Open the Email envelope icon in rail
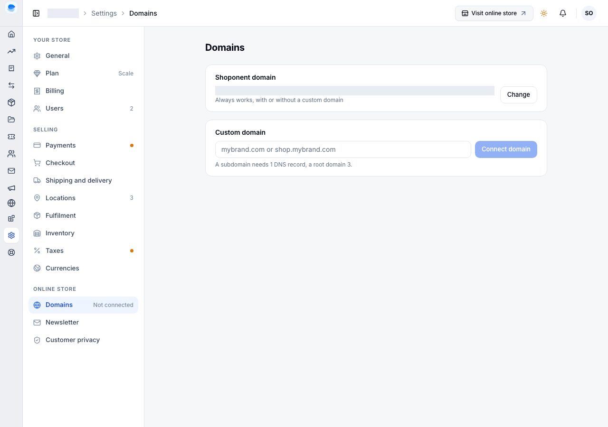 pos(11,171)
